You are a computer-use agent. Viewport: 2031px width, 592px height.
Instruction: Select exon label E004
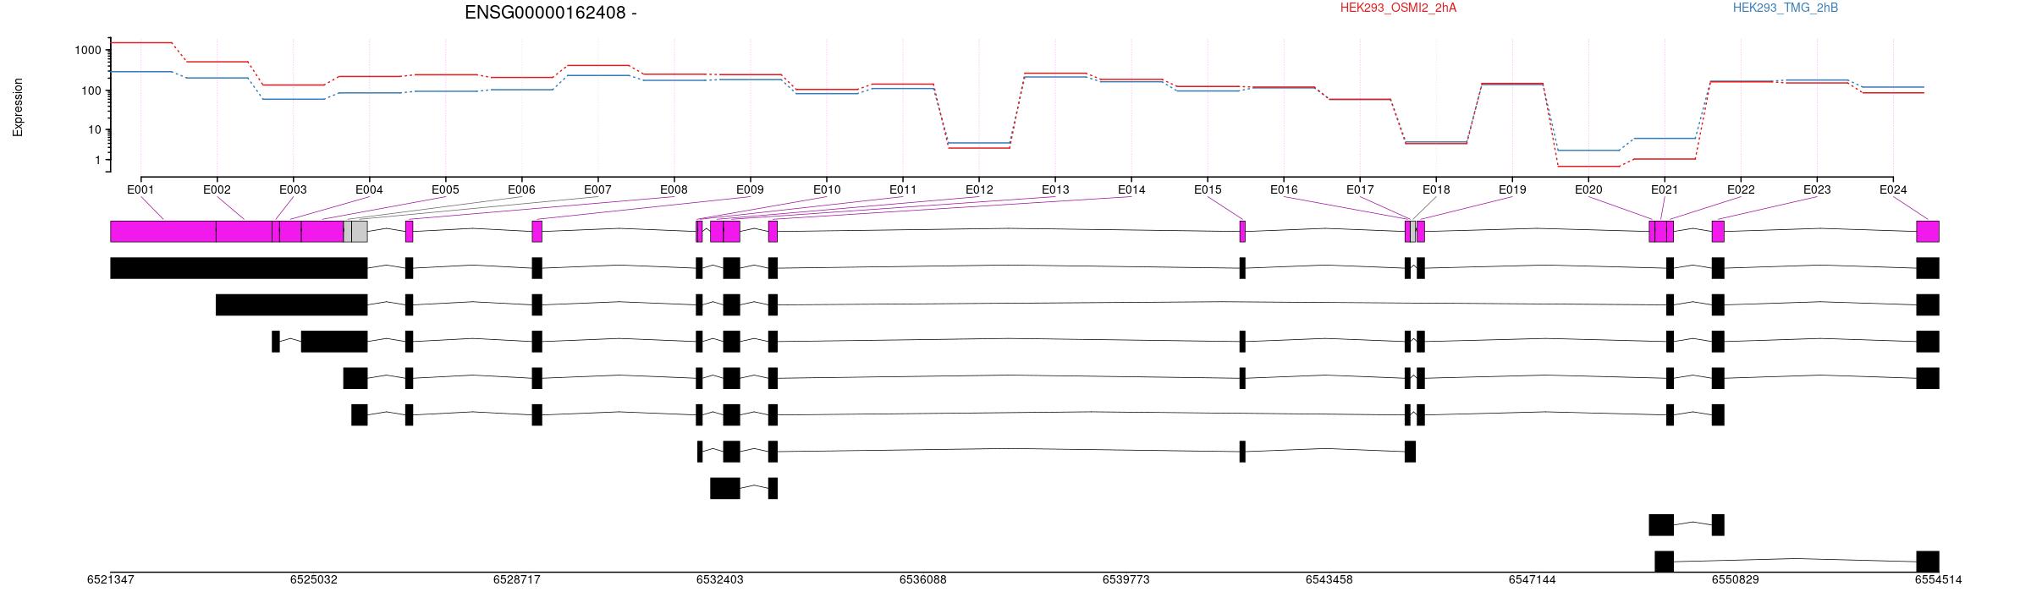369,190
